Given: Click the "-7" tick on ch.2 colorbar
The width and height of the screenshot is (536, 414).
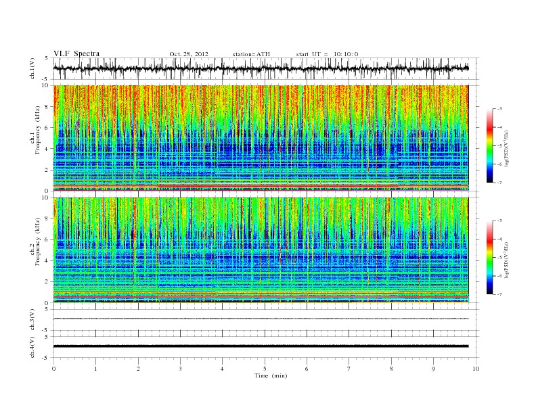Looking at the screenshot, I should 499,294.
